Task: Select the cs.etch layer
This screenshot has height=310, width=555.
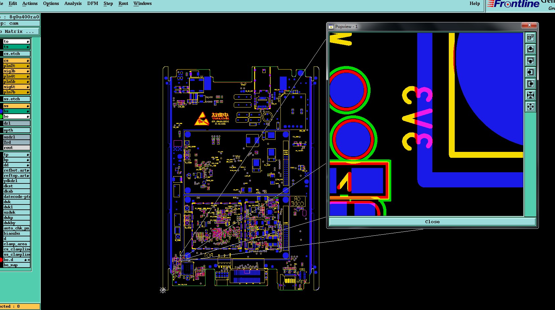Action: [16, 54]
